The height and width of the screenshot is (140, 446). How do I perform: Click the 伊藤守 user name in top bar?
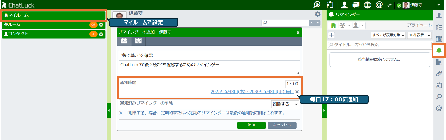(416, 5)
